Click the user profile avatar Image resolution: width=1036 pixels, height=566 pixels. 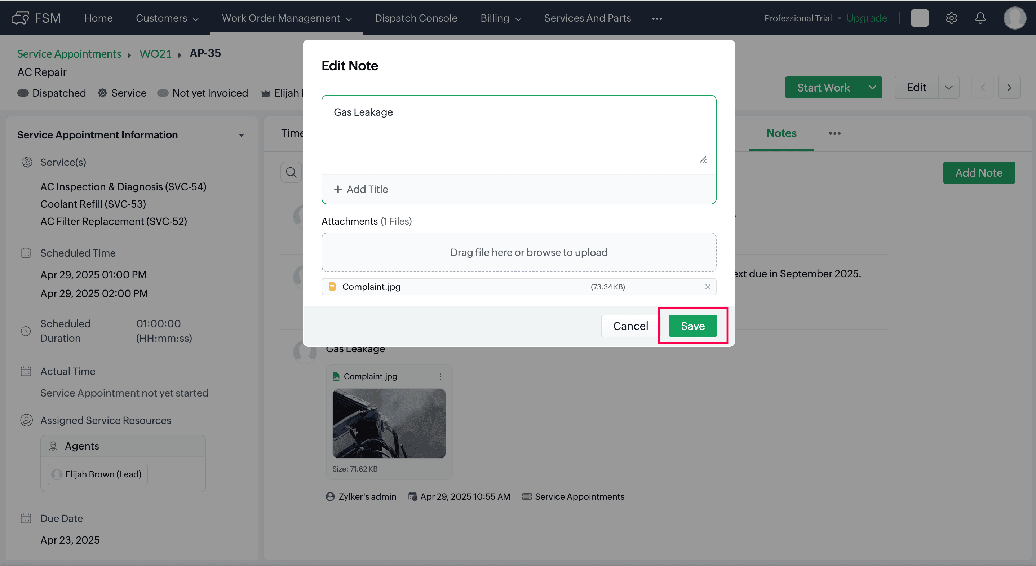coord(1014,18)
